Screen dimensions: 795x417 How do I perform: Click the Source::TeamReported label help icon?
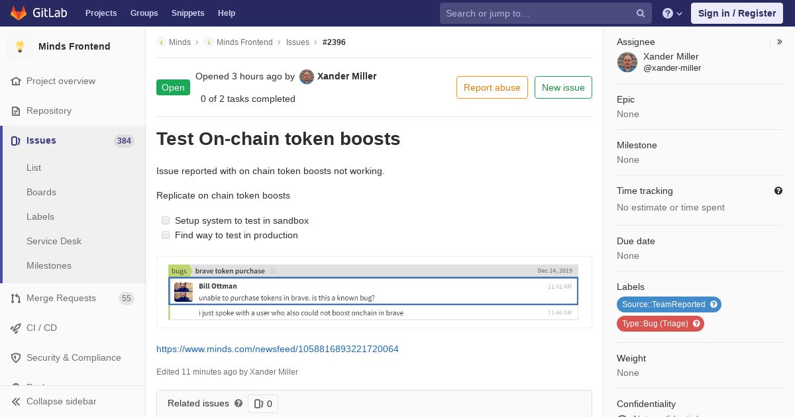pos(714,304)
